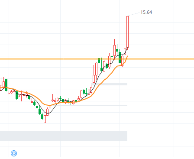
Task: Click the green candle with the longest upper wick
Action: tap(99, 49)
